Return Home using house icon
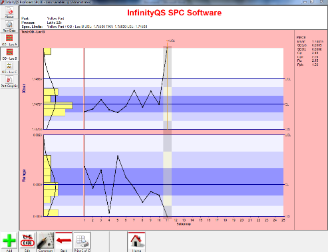This screenshot has width=328, height=252. (136, 242)
